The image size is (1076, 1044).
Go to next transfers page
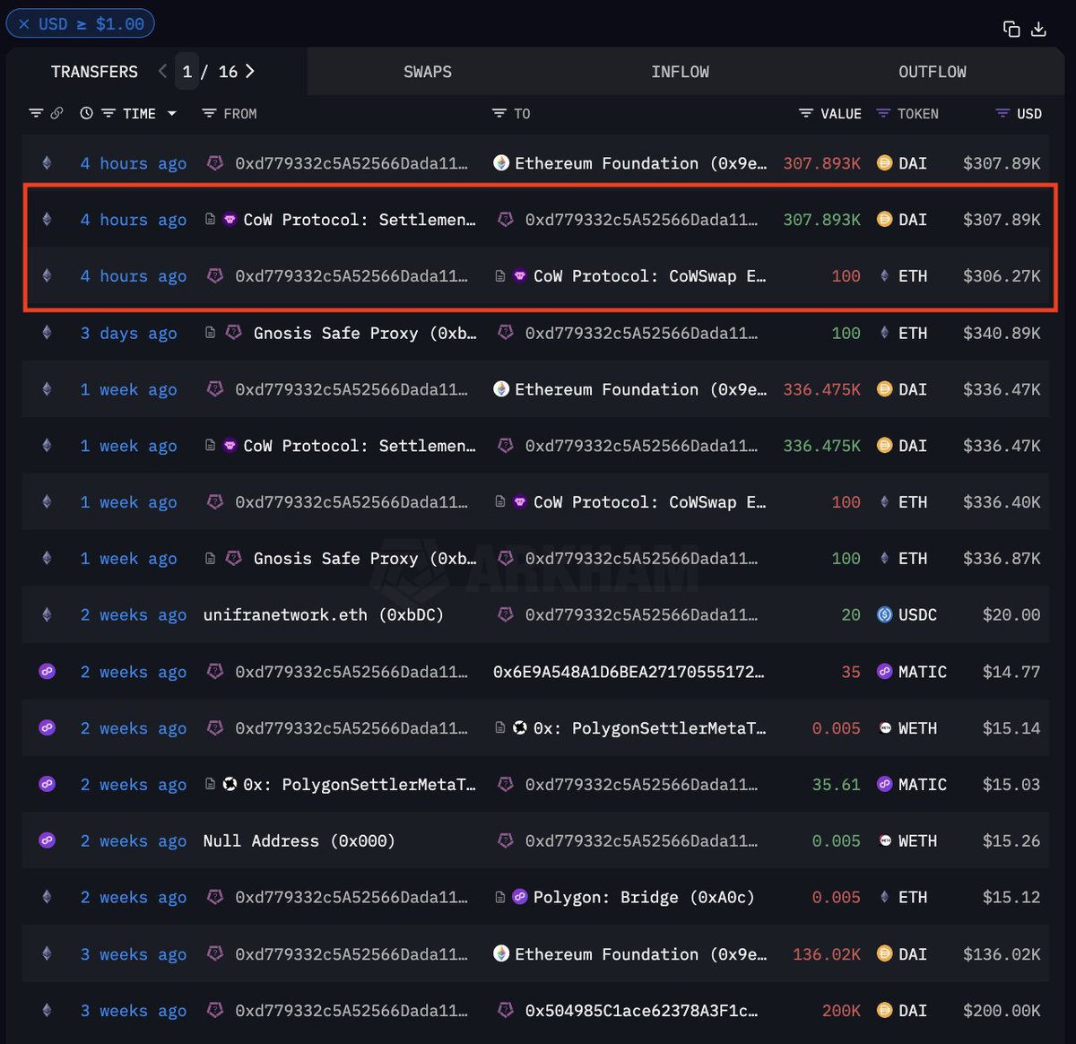click(249, 71)
